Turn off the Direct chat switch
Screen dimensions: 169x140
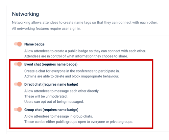18,84
